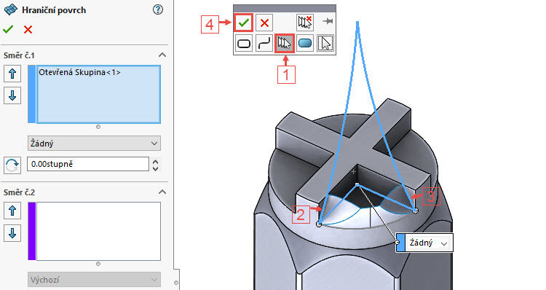Choose the closed loop selection tool
Viewport: 546px width, 290px height.
click(244, 44)
